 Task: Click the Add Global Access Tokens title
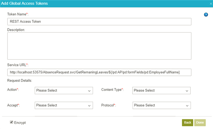pos(25,3)
